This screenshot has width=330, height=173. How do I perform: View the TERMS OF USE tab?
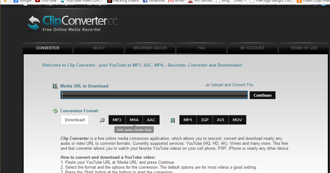(304, 48)
